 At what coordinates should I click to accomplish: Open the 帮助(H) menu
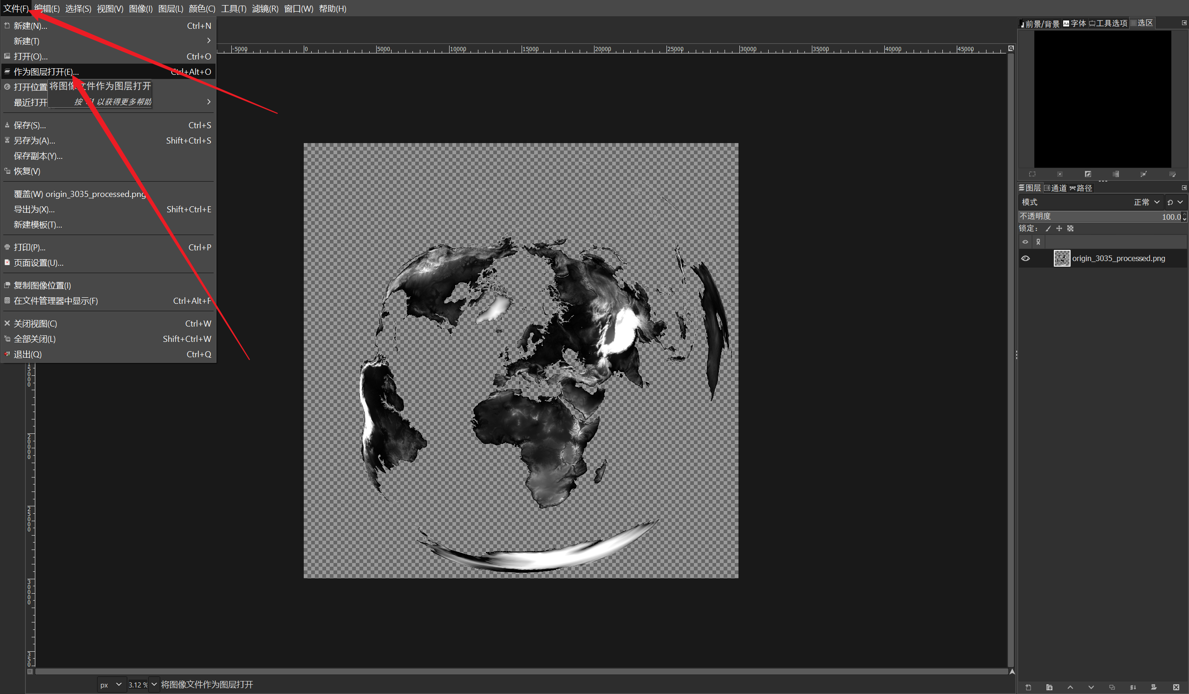click(x=333, y=8)
